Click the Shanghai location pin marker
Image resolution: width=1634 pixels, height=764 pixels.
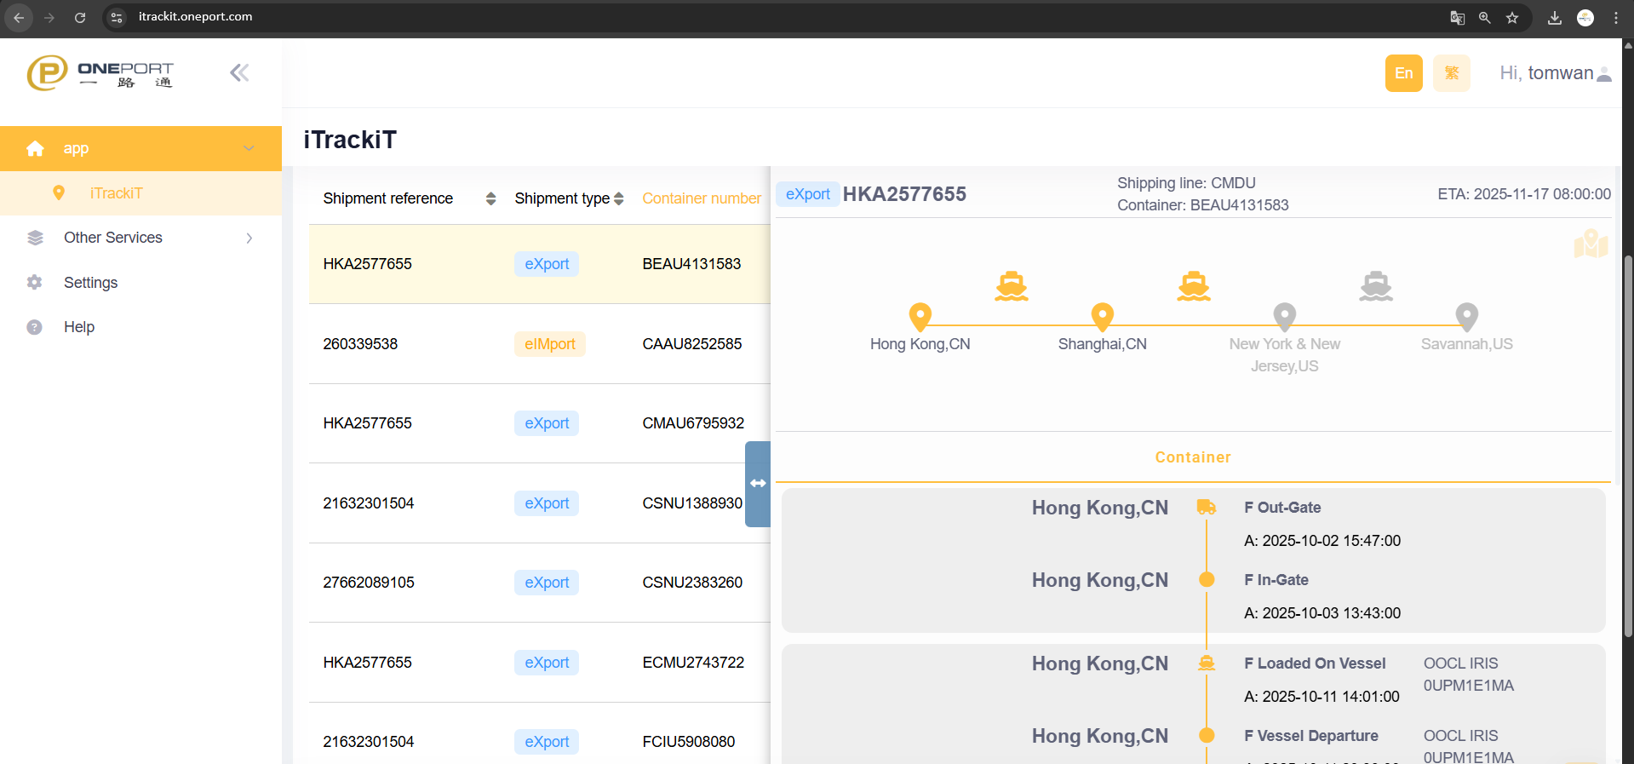coord(1102,316)
